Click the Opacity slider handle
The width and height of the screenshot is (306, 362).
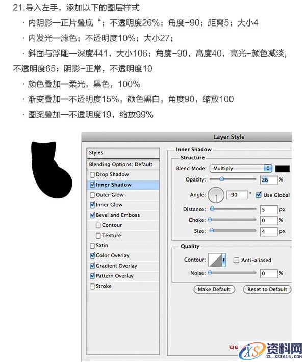[221, 179]
